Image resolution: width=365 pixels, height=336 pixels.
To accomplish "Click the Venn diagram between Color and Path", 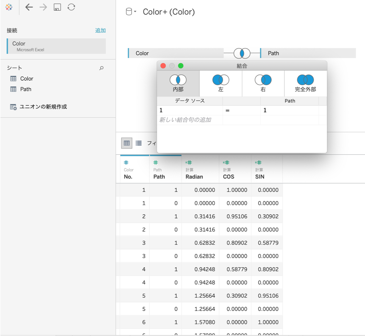I will [242, 53].
